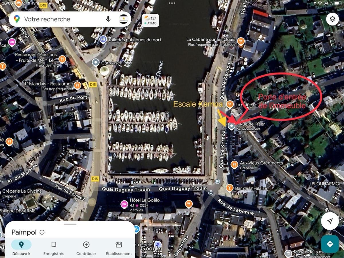Tap the info icon beside Paimpol
Image resolution: width=344 pixels, height=258 pixels.
click(x=42, y=232)
